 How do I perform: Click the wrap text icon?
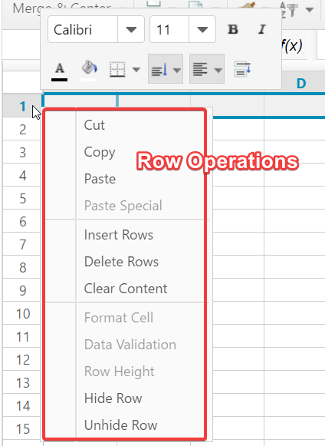pos(242,69)
